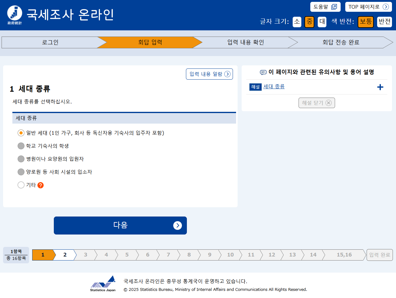Click the external link icon on 도움말

click(334, 7)
